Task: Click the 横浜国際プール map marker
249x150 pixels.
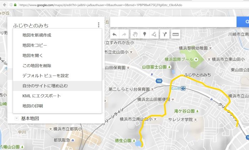Action: click(x=196, y=60)
